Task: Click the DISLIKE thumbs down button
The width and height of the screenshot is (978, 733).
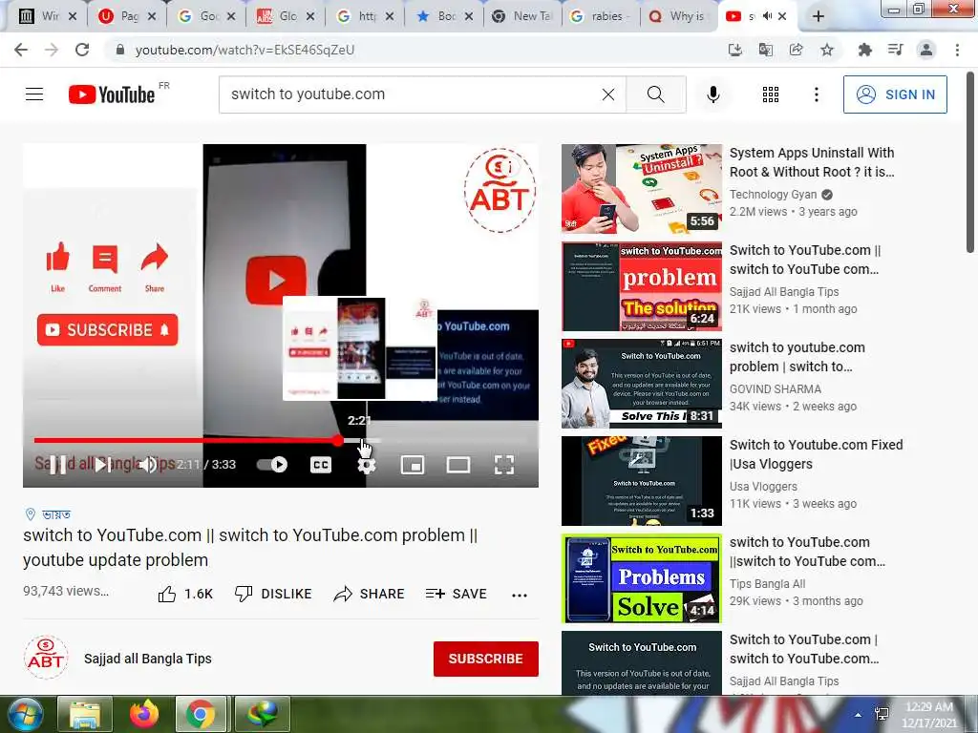Action: coord(272,594)
